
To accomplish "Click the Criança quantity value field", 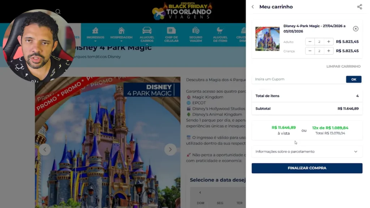I will 319,51.
